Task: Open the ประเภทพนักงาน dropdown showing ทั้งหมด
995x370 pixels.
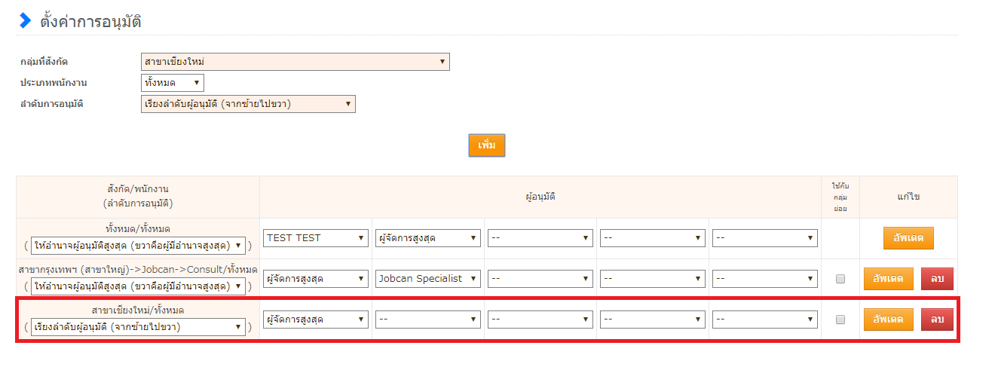Action: point(172,83)
